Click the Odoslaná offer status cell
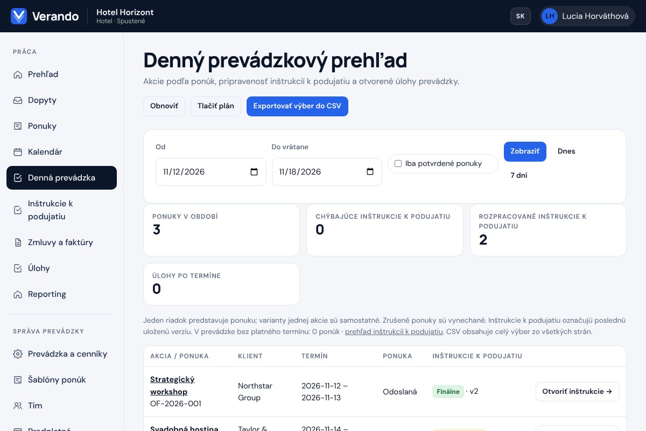Viewport: 646px width, 431px height. coord(400,392)
